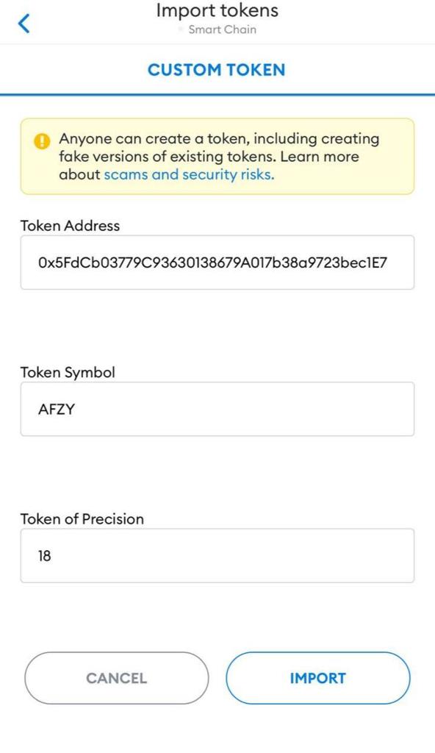
Task: Click the yellow token warning banner text
Action: pyautogui.click(x=219, y=157)
